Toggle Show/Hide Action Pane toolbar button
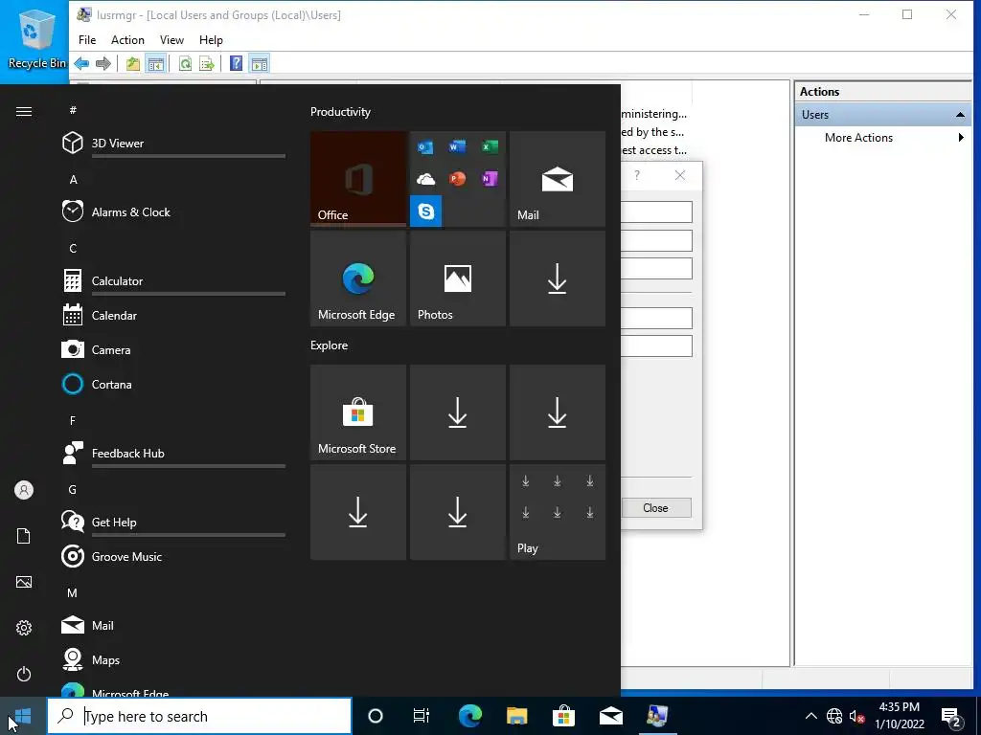This screenshot has height=735, width=981. coord(259,63)
